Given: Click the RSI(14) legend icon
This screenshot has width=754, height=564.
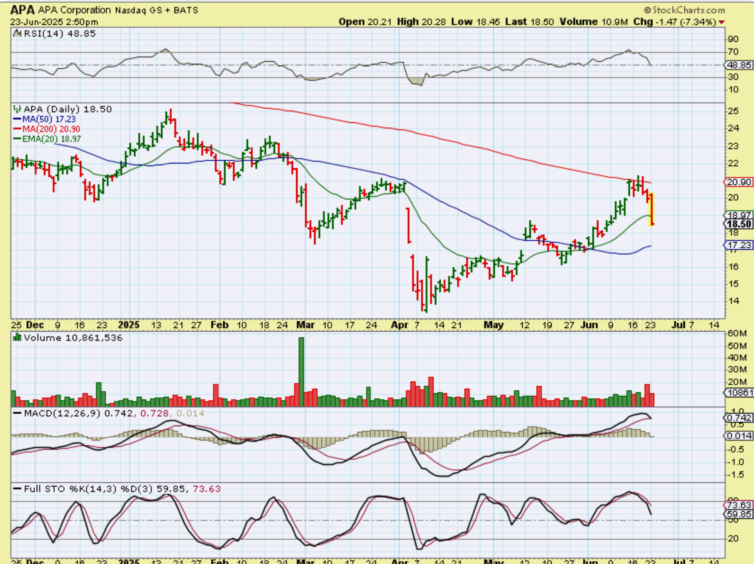Looking at the screenshot, I should click(x=17, y=33).
